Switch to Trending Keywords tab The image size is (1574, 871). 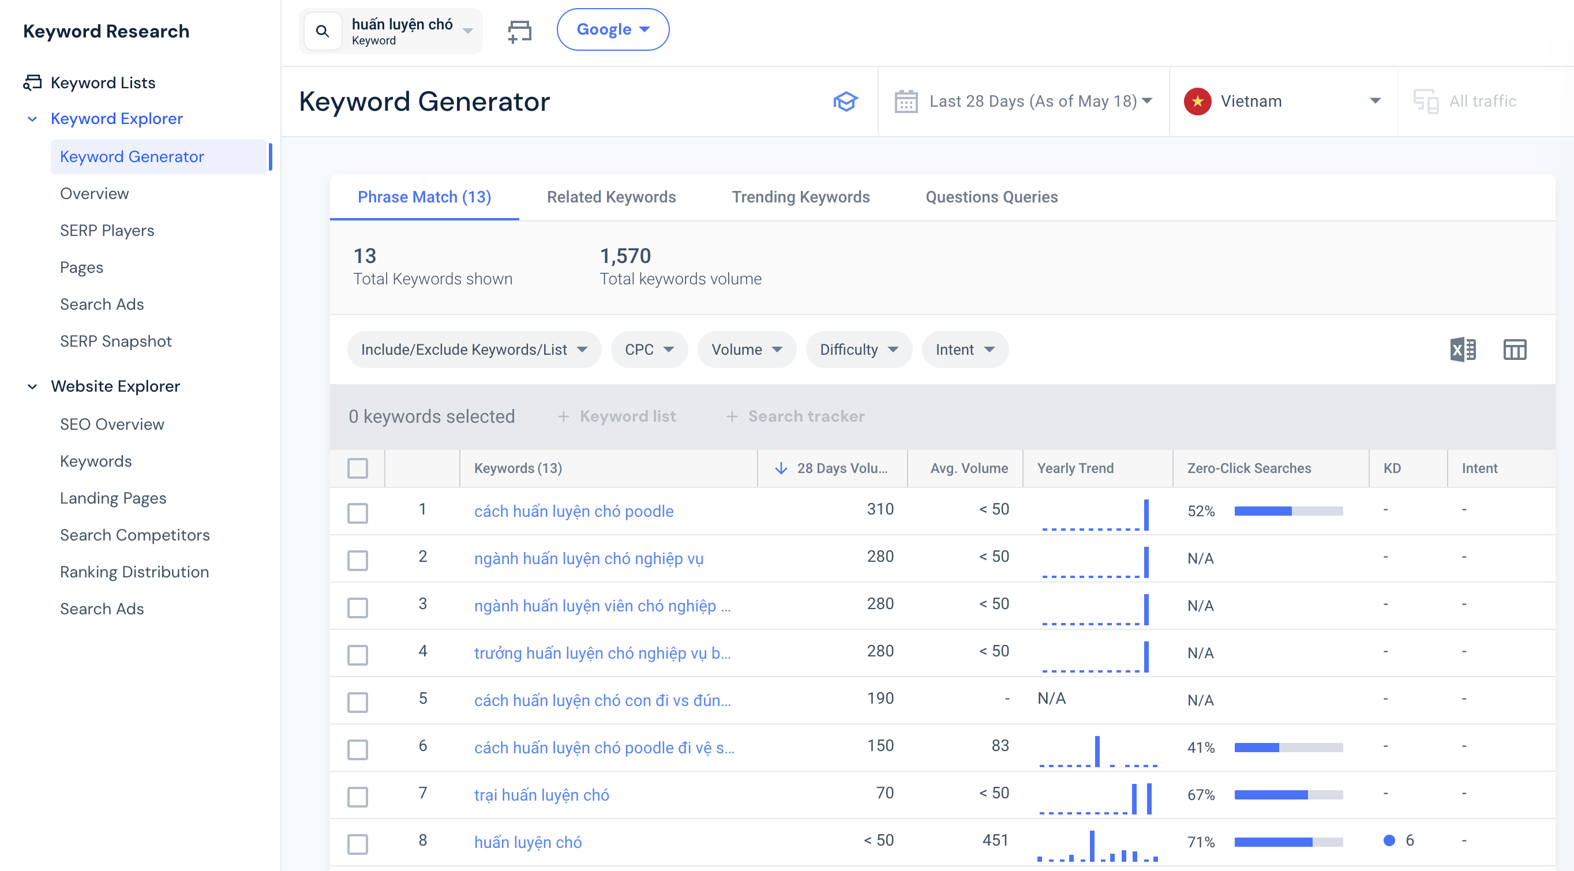[x=800, y=197]
